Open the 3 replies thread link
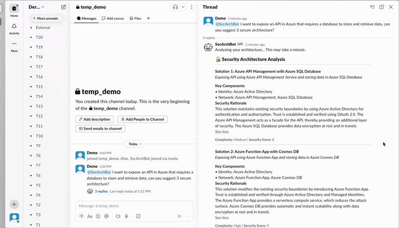399x228 pixels. point(101,191)
